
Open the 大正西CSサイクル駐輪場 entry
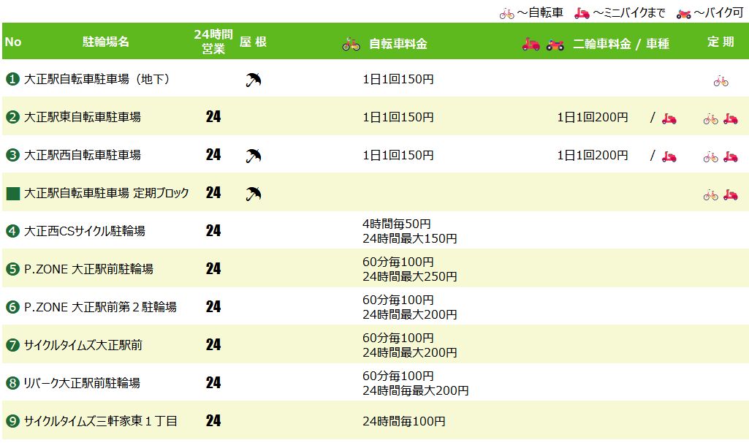click(x=85, y=231)
